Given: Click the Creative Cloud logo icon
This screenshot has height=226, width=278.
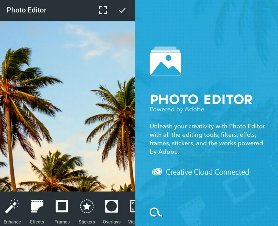Looking at the screenshot, I should tap(157, 172).
